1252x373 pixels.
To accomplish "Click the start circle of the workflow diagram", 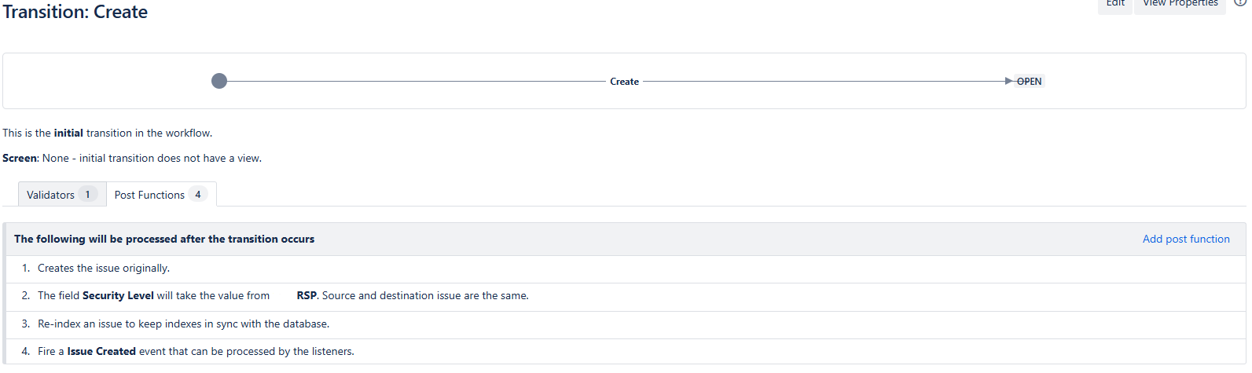I will point(219,81).
